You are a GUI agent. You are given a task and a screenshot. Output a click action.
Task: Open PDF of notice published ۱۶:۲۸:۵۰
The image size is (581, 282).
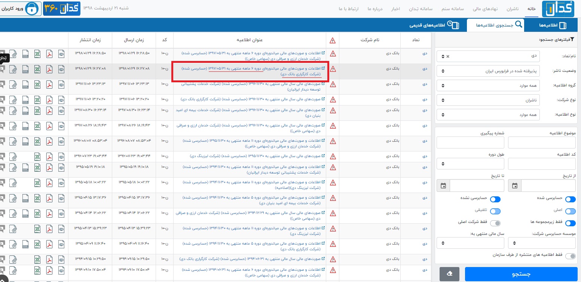click(x=49, y=54)
